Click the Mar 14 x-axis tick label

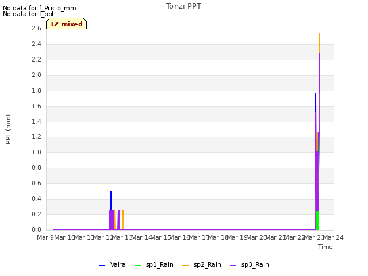click(141, 237)
